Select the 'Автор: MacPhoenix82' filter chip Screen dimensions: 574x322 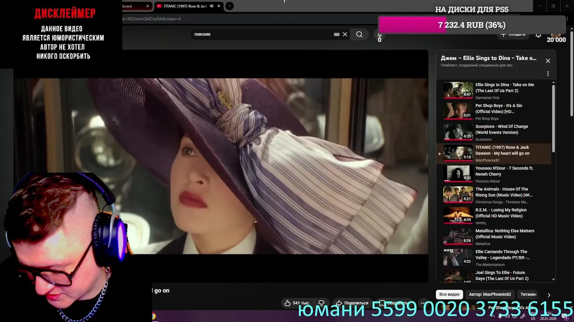coord(490,294)
